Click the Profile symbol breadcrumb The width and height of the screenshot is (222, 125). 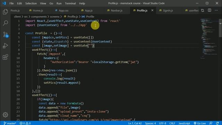pyautogui.click(x=90, y=17)
